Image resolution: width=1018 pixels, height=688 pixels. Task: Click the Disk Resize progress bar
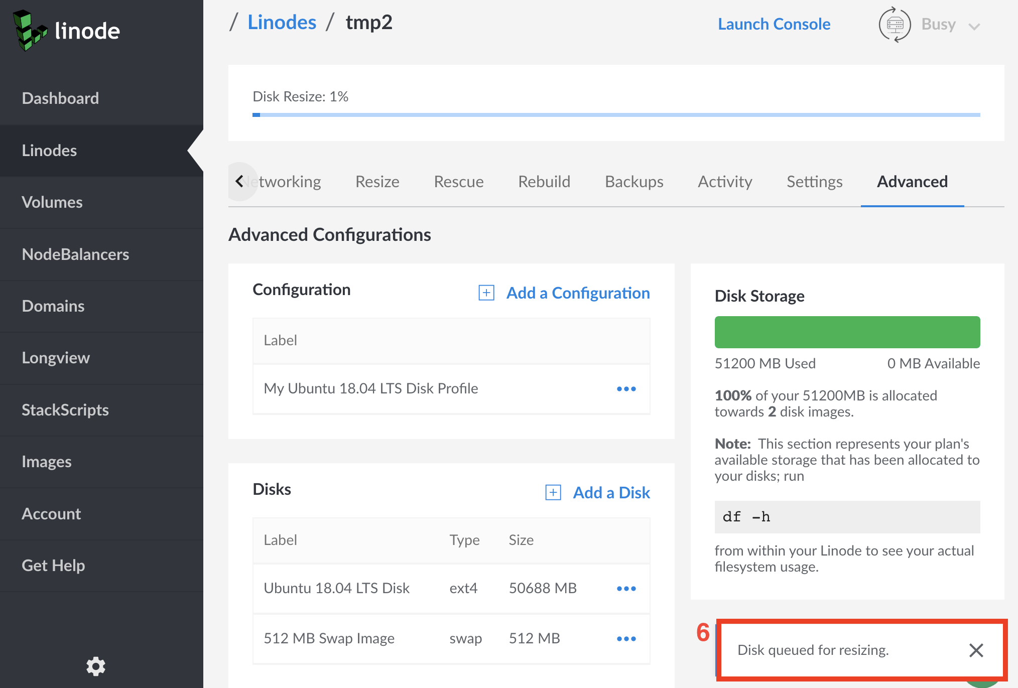click(x=616, y=115)
